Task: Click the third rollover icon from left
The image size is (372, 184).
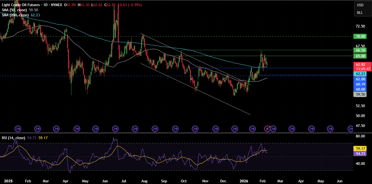Action: pyautogui.click(x=57, y=129)
